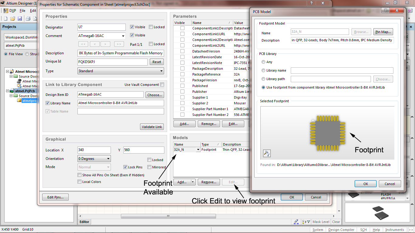Click the horizontal scrollbar thumb below schematic
Screen dimensions: 415x233
168,216
